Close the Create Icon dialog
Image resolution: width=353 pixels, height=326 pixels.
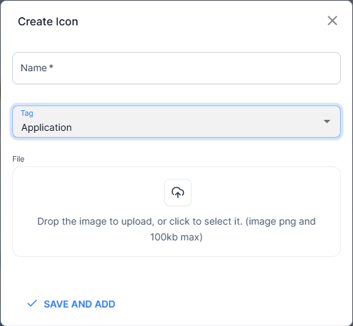tap(332, 21)
